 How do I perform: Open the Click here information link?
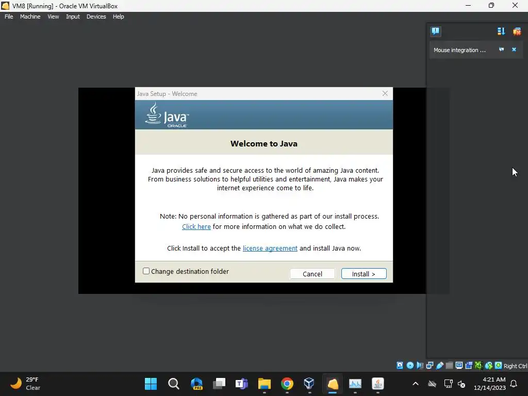tap(196, 227)
